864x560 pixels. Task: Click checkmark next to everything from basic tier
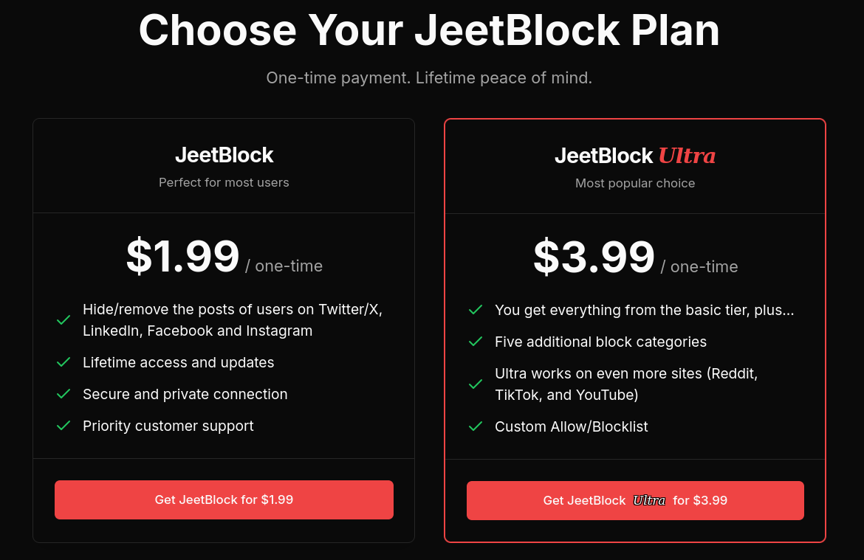click(476, 310)
